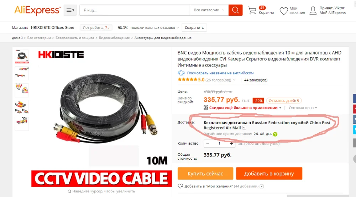Expand the 'Оптовая цена' dropdown
The height and width of the screenshot is (197, 356).
tap(303, 108)
